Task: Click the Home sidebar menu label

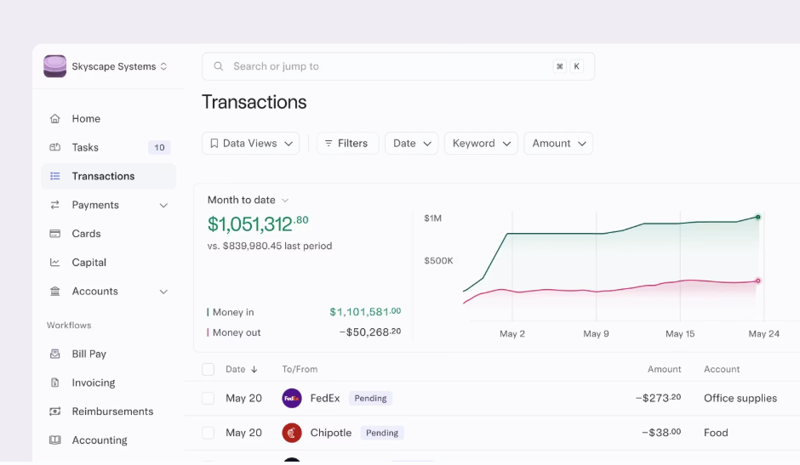Action: coord(86,119)
